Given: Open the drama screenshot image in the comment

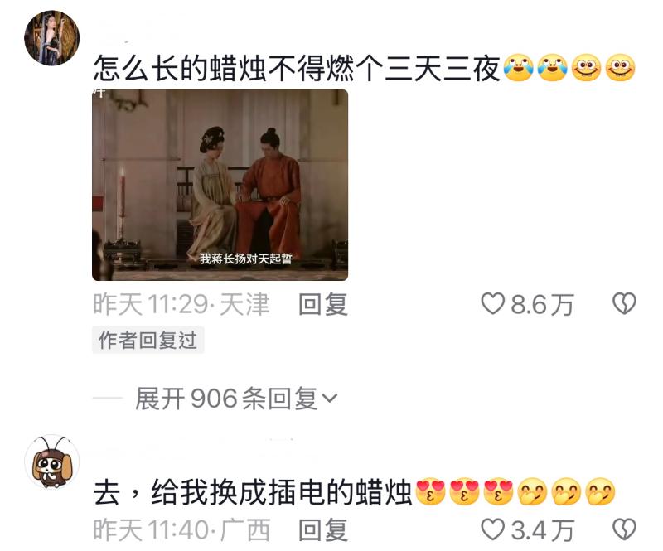Looking at the screenshot, I should 220,185.
